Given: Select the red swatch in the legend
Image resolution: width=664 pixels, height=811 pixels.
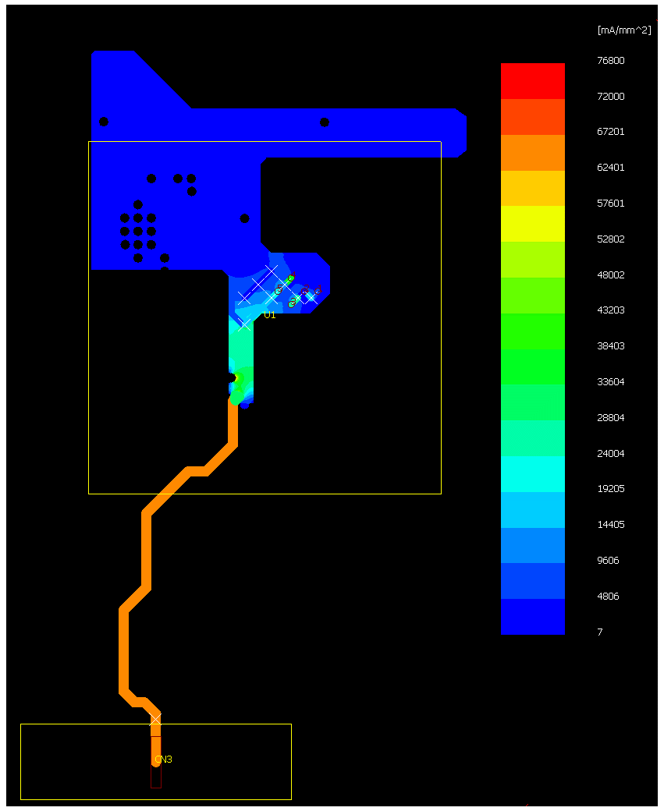Looking at the screenshot, I should click(532, 80).
